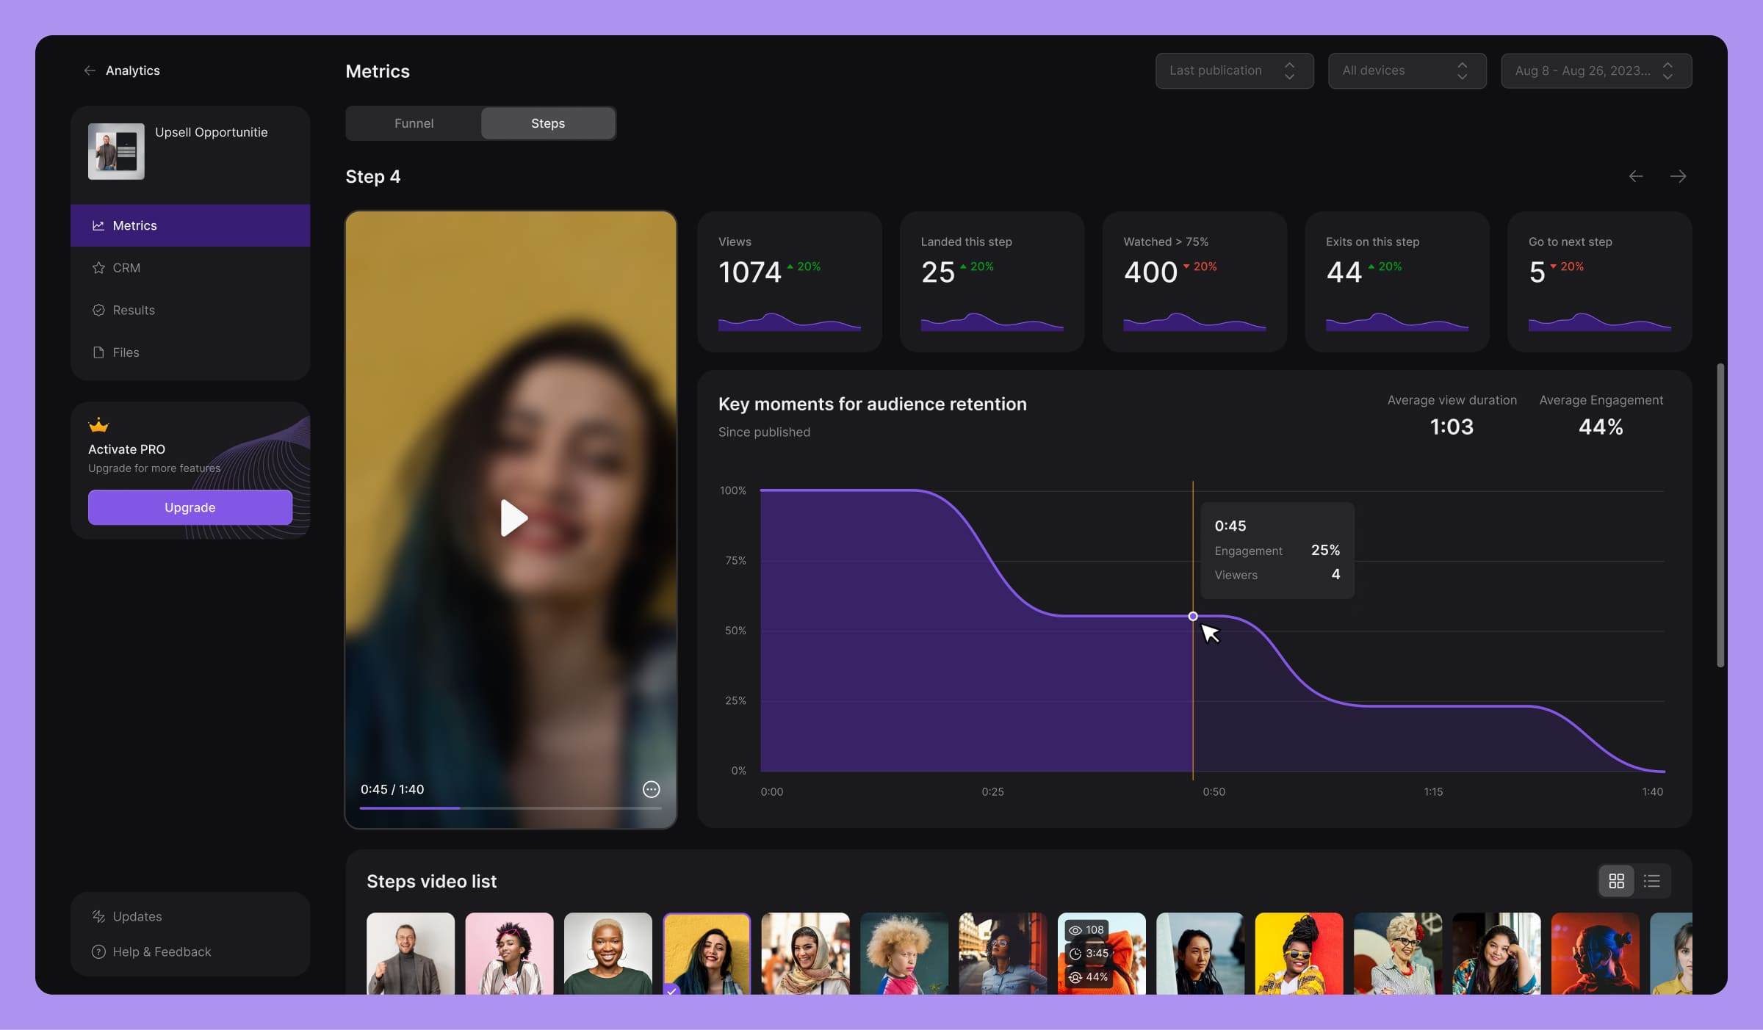Select the first man thumbnail in steps list
Screen dimensions: 1763x1030
click(x=410, y=953)
